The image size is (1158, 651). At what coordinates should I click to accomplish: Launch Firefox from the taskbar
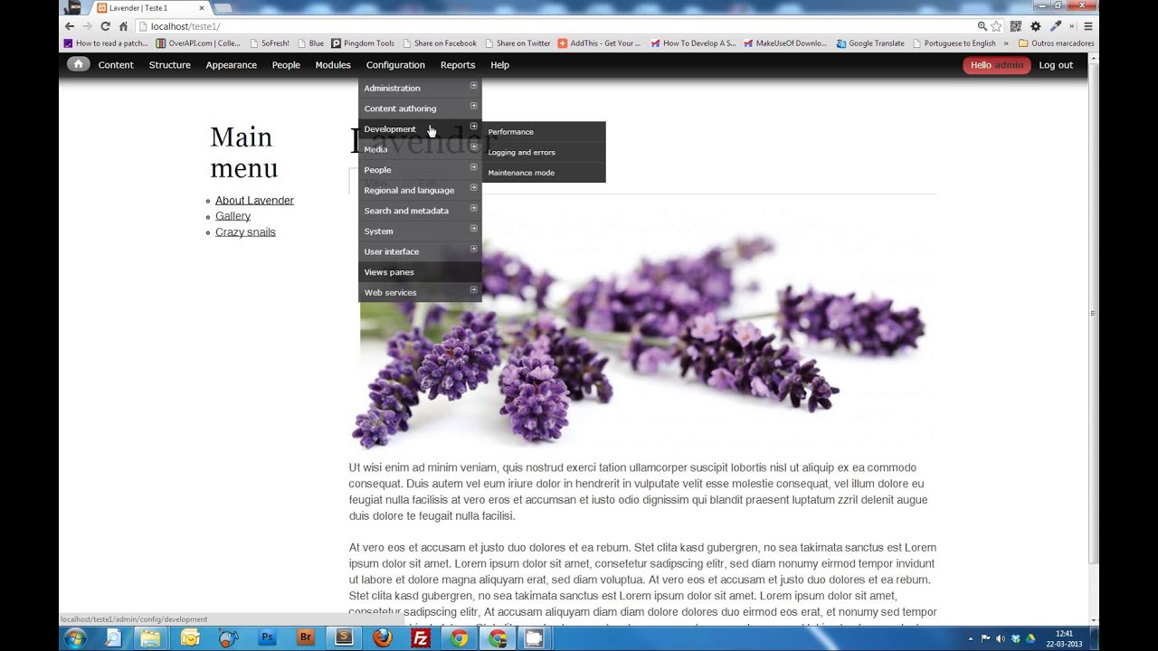(383, 638)
